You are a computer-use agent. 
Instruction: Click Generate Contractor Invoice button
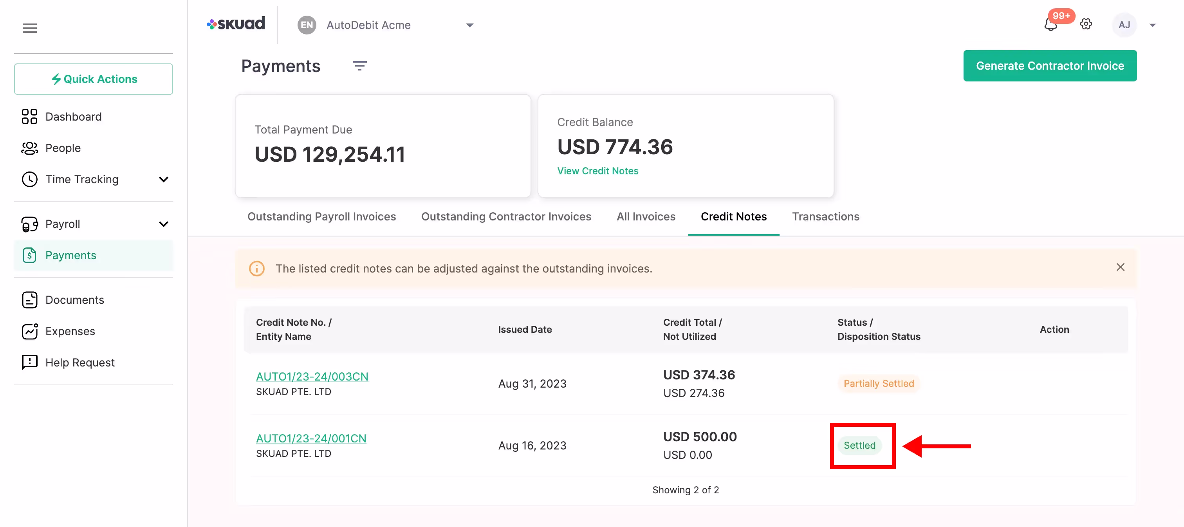[x=1050, y=66]
